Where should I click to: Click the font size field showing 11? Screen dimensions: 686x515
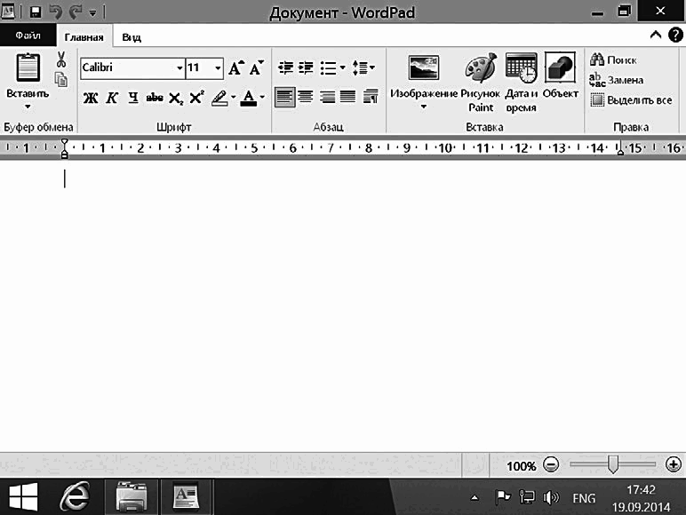tap(200, 67)
